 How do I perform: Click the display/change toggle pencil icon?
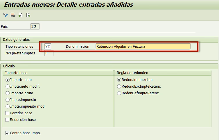pos(5,15)
